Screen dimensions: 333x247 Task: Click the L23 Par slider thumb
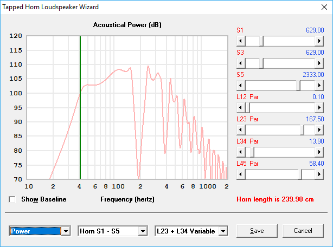302,130
